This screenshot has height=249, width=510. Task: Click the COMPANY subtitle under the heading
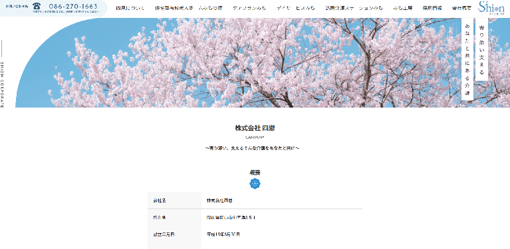(255, 137)
